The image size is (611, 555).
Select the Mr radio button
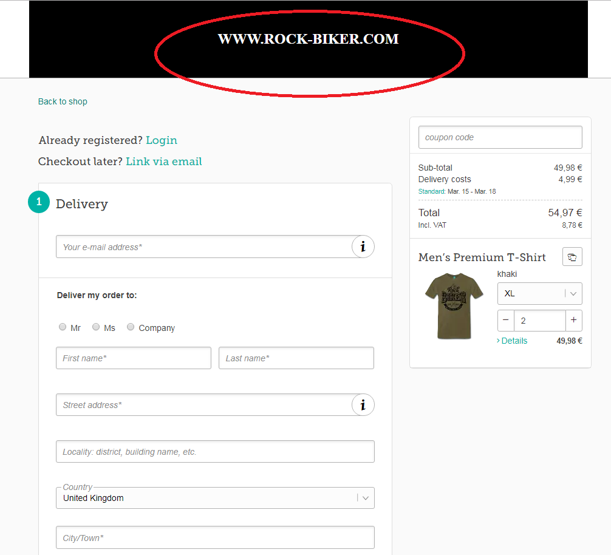[63, 327]
